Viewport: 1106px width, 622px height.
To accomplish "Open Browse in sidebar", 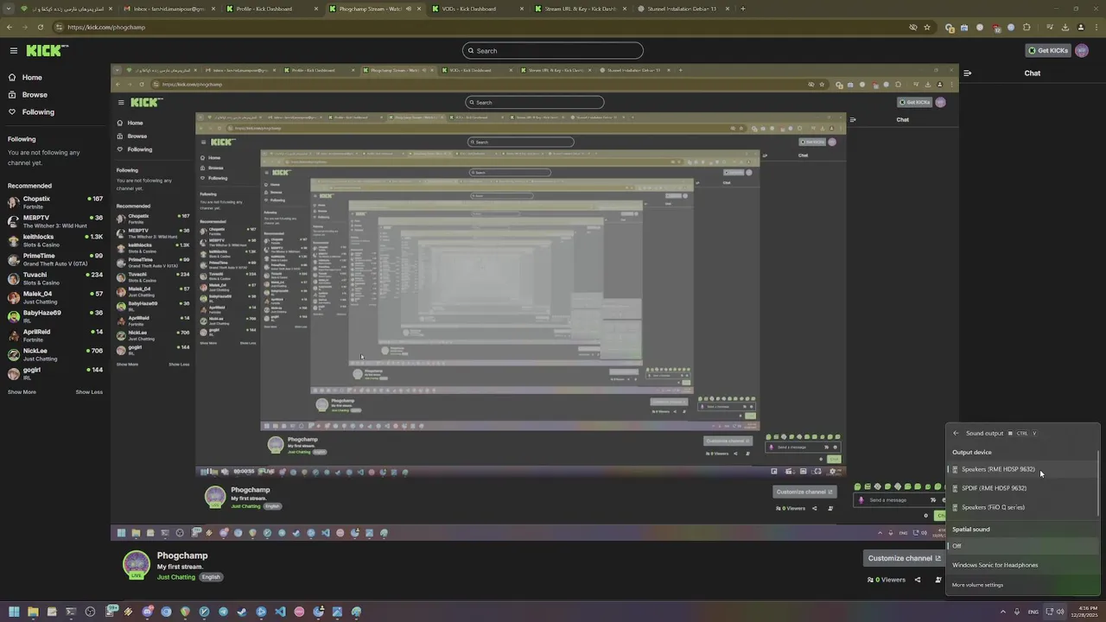I will (x=35, y=95).
